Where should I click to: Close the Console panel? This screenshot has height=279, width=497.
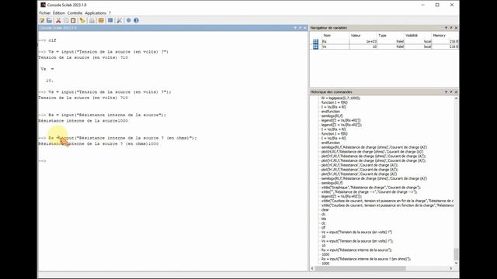coord(305,28)
